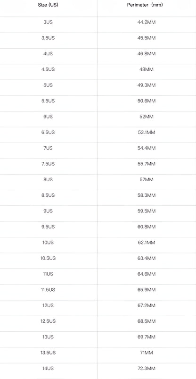Screen dimensions: 196x379
Task: Select the 12US size entry
Action: (x=48, y=305)
